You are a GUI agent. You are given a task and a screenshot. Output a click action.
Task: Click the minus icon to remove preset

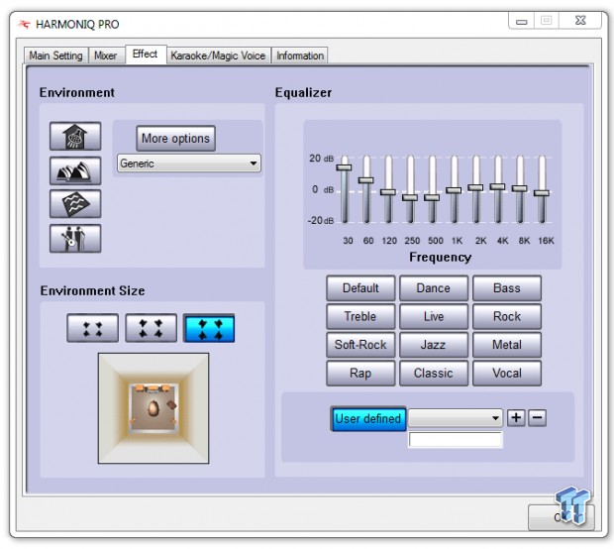coord(537,418)
